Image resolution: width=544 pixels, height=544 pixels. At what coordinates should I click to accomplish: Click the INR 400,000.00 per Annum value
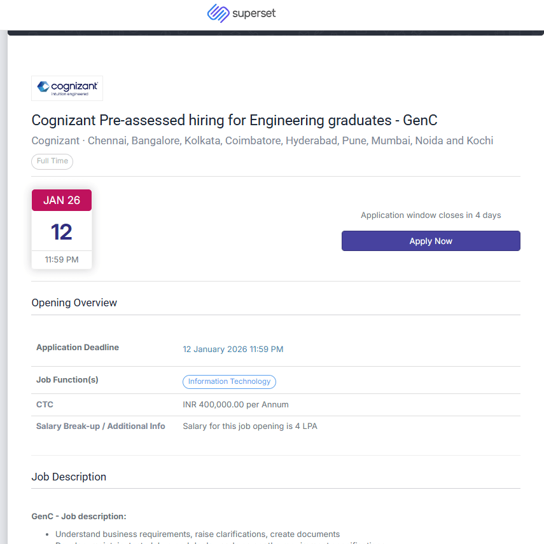(235, 404)
